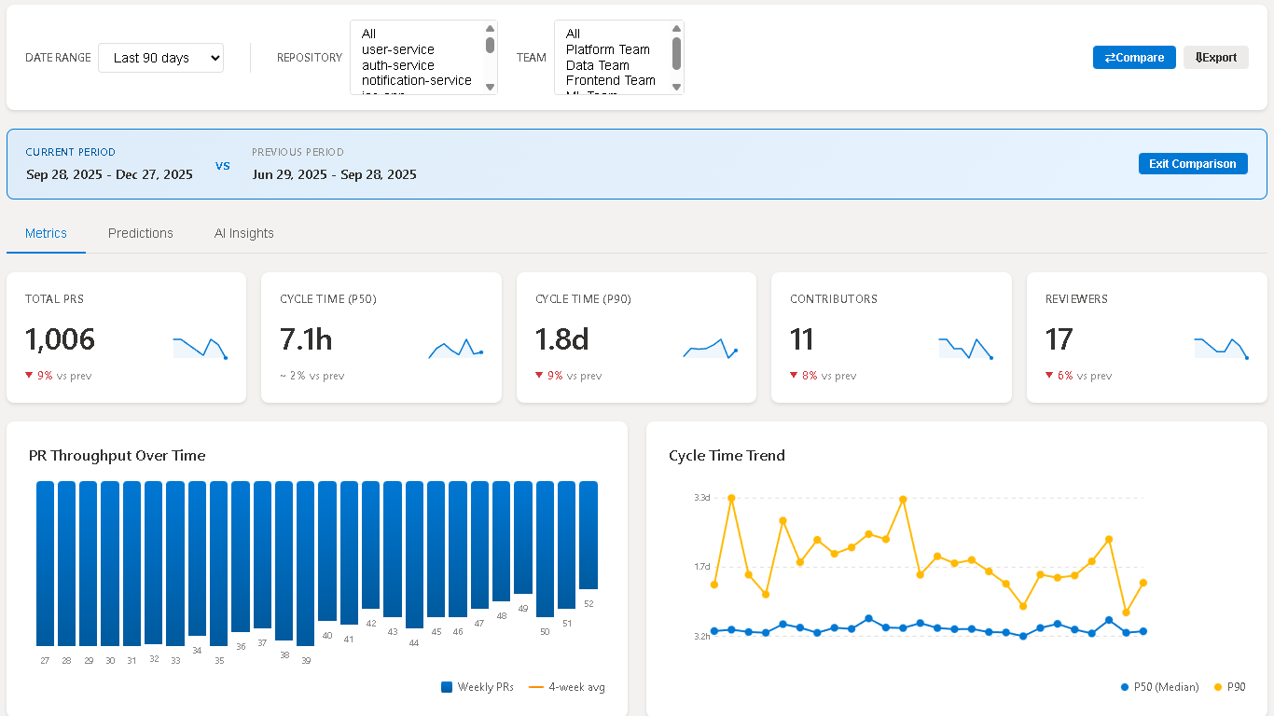The image size is (1274, 716).
Task: Click Team list scroll-up arrow
Action: pos(677,28)
